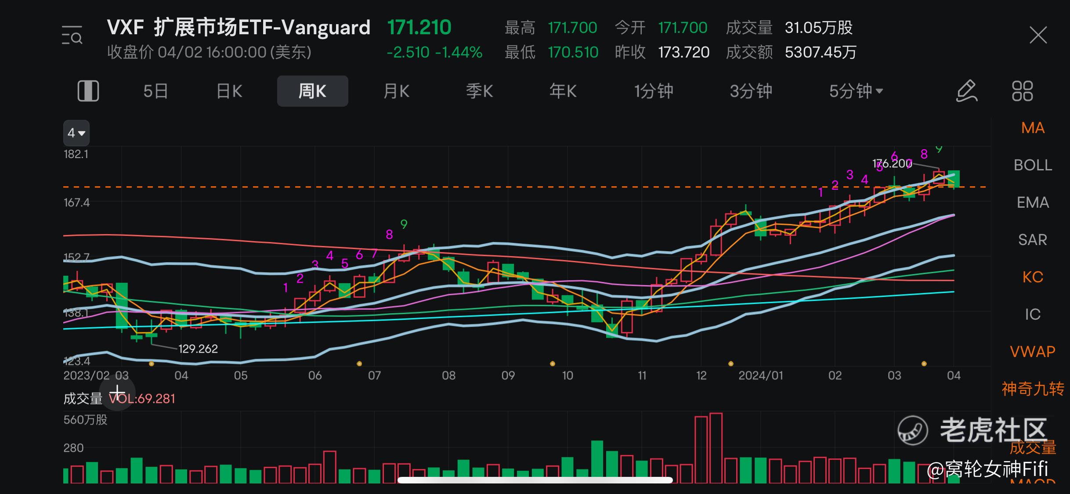Tap the 560万股 volume axis label
Image resolution: width=1070 pixels, height=494 pixels.
click(x=85, y=420)
